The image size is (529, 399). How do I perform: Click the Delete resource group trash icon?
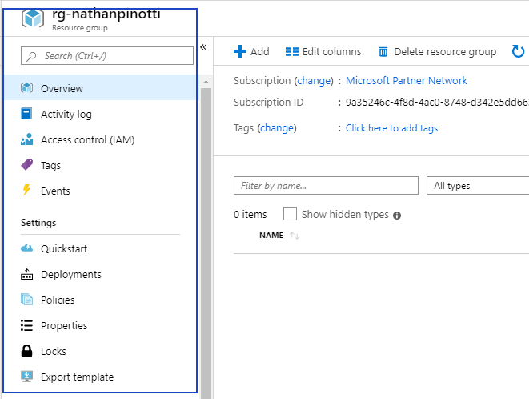[383, 51]
